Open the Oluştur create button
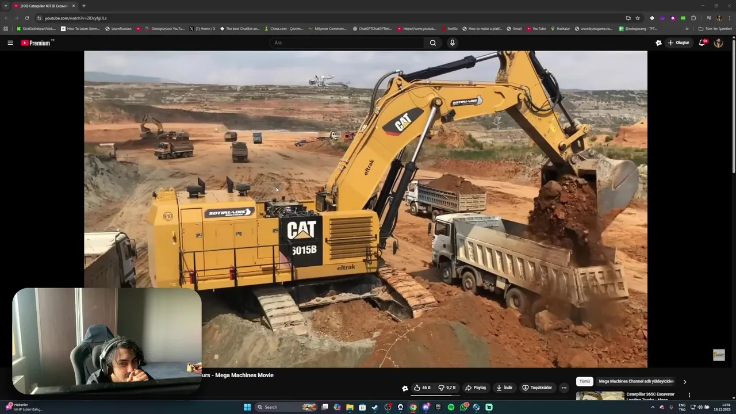The width and height of the screenshot is (736, 414). 678,43
